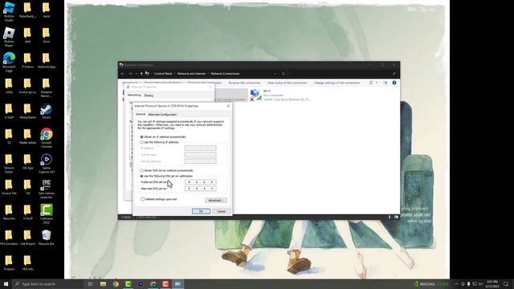Select the Wi-Fi network adapter icon
514x289 pixels.
[x=255, y=95]
